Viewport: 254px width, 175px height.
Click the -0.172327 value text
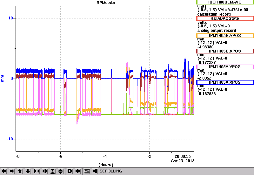[x=206, y=62]
